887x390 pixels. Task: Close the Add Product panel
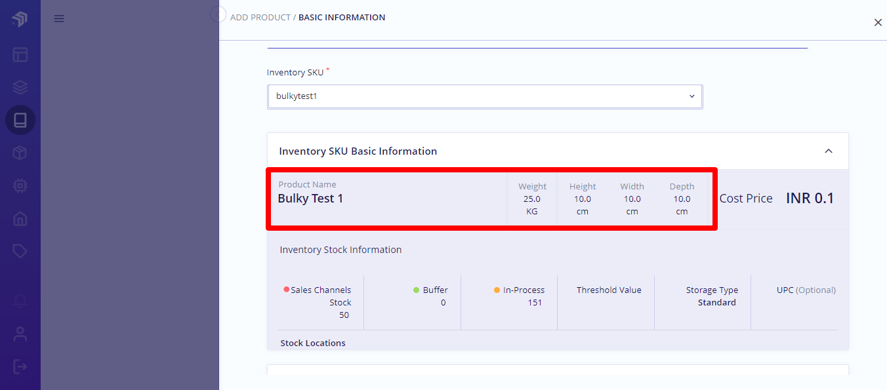coord(878,22)
